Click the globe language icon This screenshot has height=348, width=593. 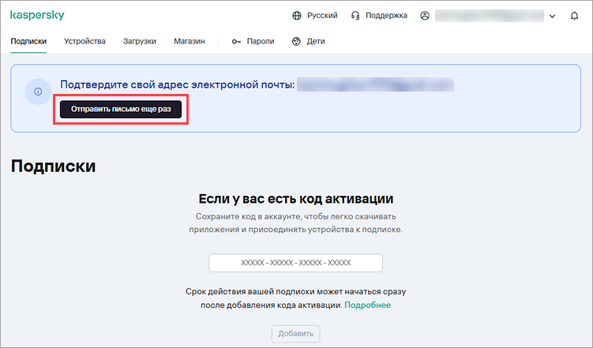297,16
